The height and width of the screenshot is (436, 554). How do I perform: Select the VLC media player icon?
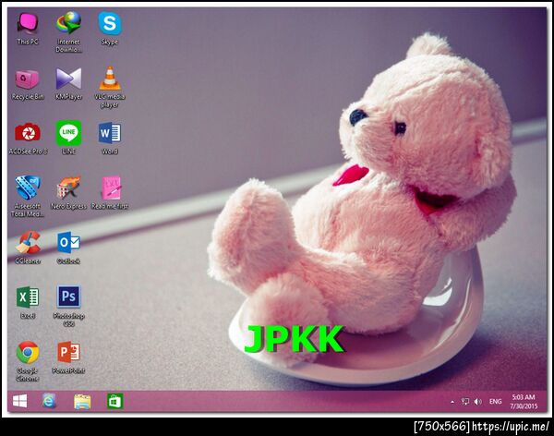(110, 88)
